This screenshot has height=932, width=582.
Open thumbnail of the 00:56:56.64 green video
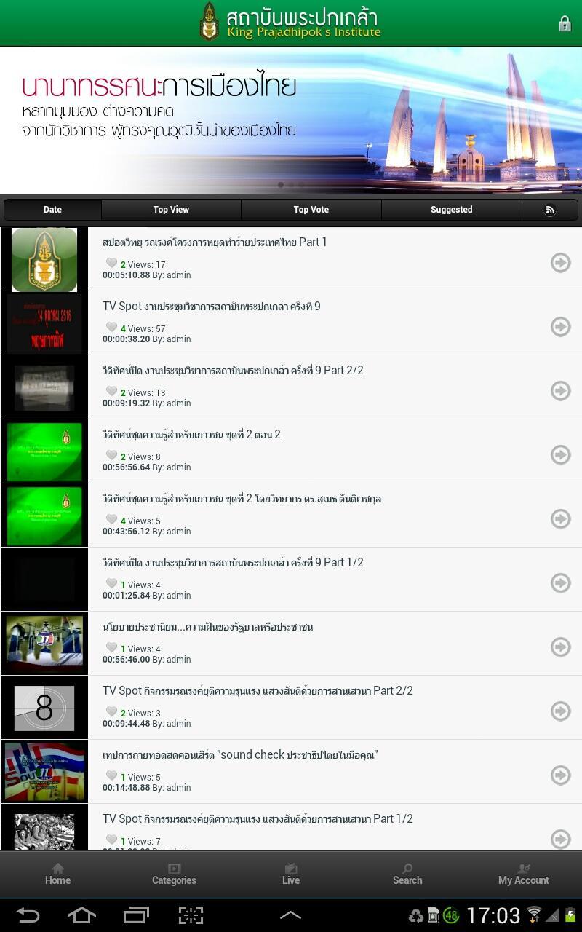coord(44,451)
